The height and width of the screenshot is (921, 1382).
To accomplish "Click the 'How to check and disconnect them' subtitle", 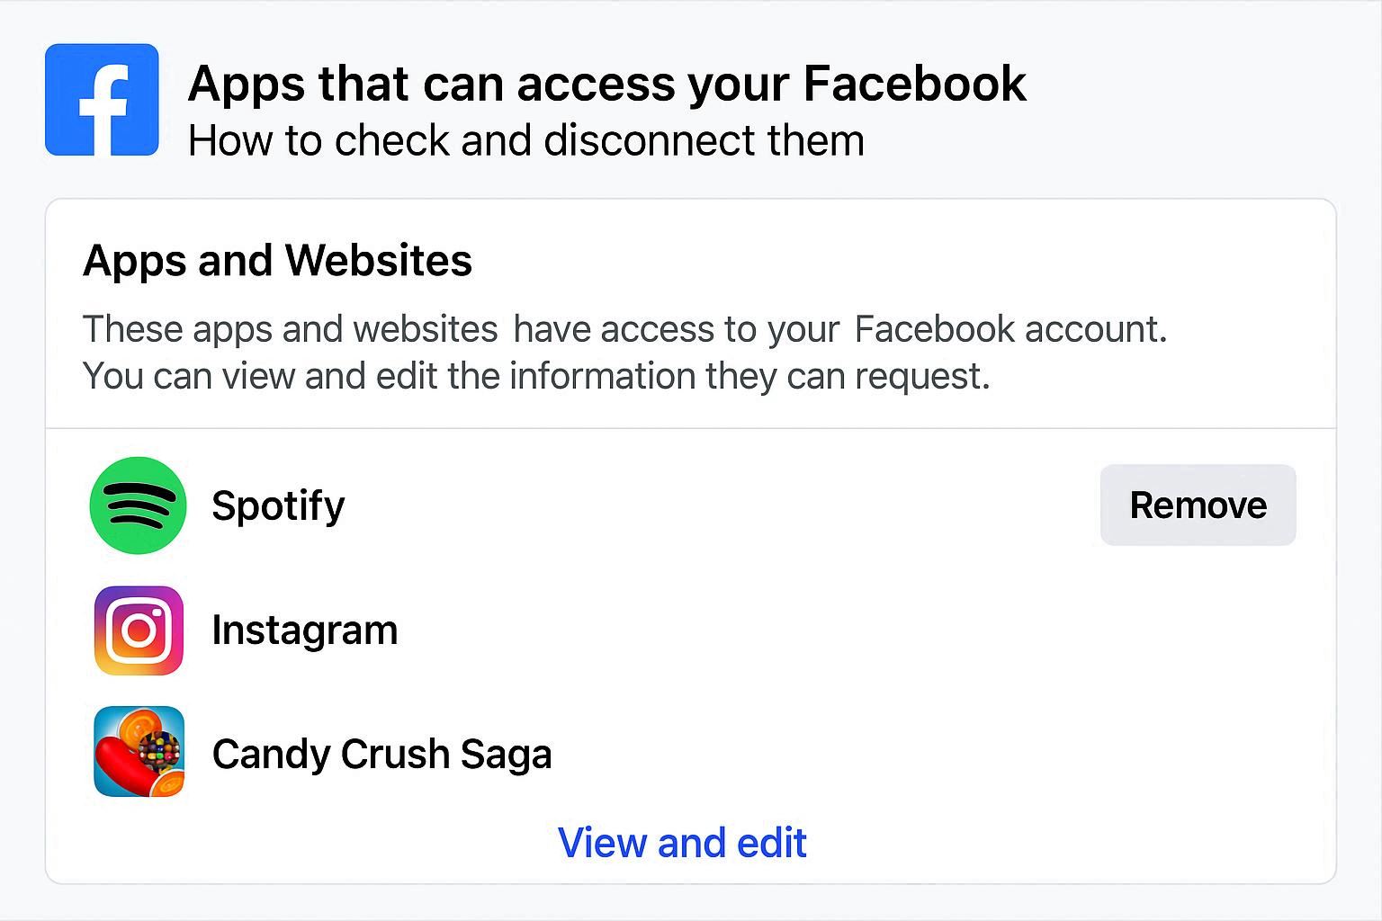I will coord(525,141).
